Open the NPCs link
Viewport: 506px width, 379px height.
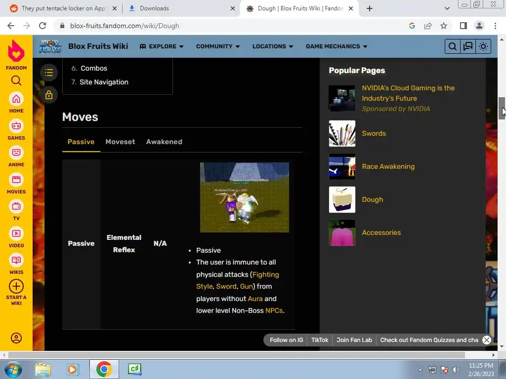coord(274,311)
